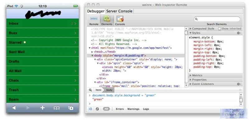Switch to the Server Console tab
Image resolution: width=249 pixels, height=120 pixels.
119,11
